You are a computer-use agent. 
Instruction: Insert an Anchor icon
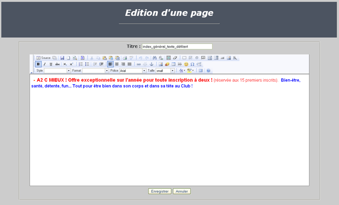(152, 64)
